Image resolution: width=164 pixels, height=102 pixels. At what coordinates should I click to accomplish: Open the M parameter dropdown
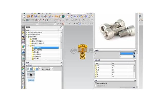[x=134, y=54]
